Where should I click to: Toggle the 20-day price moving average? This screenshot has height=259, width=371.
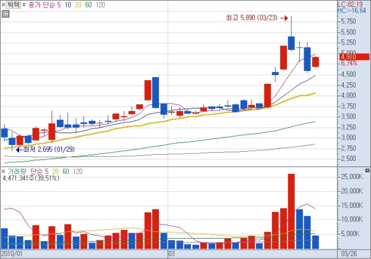pos(77,5)
